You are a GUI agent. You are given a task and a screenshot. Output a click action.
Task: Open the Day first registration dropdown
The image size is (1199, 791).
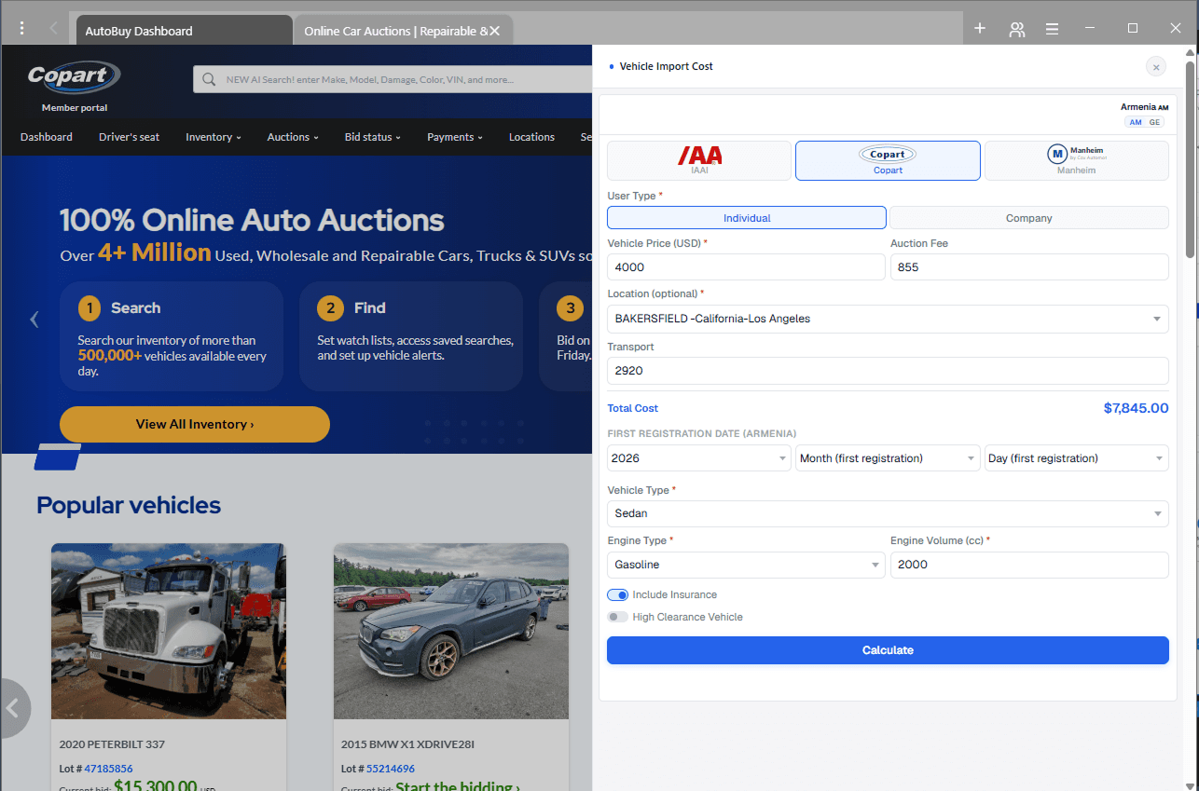1077,458
